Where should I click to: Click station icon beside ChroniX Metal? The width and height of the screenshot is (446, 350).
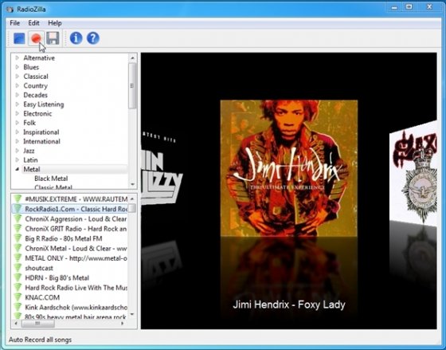click(18, 248)
